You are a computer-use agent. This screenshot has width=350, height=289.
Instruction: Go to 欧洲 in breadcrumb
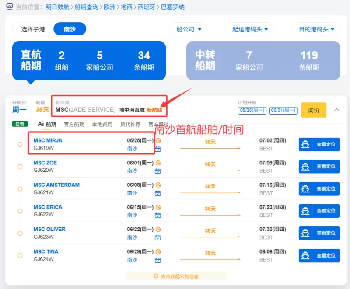110,7
